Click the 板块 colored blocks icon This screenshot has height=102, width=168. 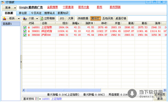(4, 18)
